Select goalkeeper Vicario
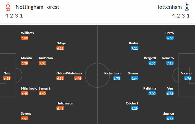The image size is (195, 124). [x=186, y=73]
